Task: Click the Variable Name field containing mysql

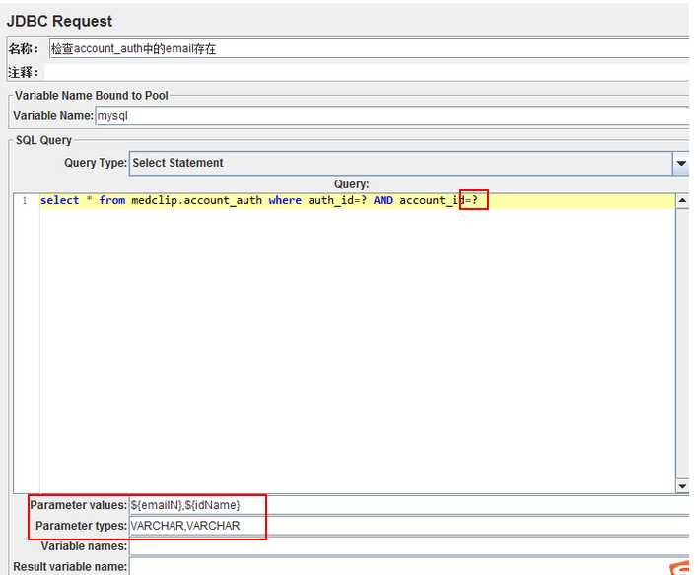Action: point(392,116)
